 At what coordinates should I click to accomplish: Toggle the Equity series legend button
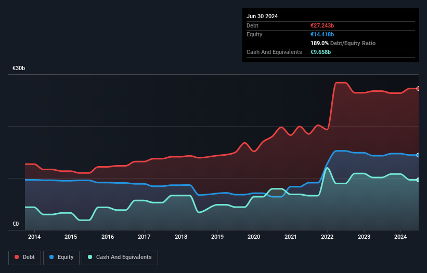click(x=61, y=257)
